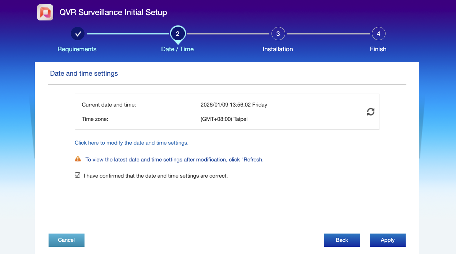Click the "I have confirmed" checkbox label text
Screen dimensions: 456x254
(156, 176)
